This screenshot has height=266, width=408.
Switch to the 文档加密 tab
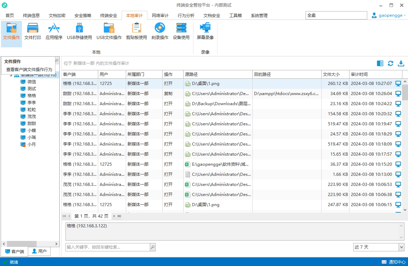point(57,16)
